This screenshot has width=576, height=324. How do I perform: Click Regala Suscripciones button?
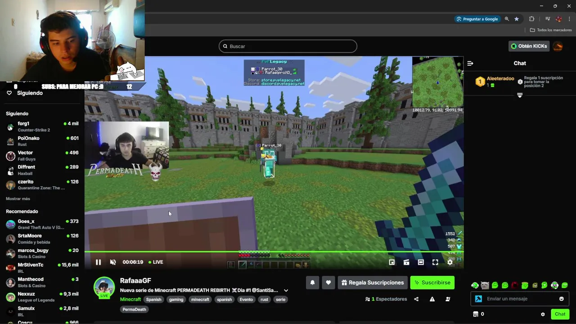coord(373,283)
